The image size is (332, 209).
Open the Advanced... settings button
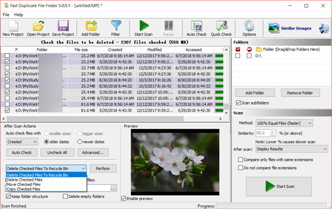[x=93, y=153]
